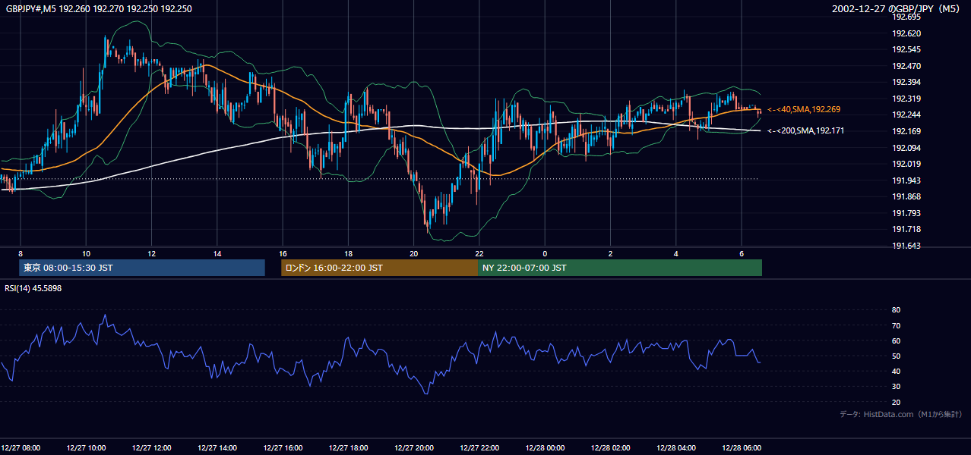This screenshot has width=971, height=455.
Task: Select the ロンドン 16:00-22:00 JST session bar
Action: (x=379, y=268)
